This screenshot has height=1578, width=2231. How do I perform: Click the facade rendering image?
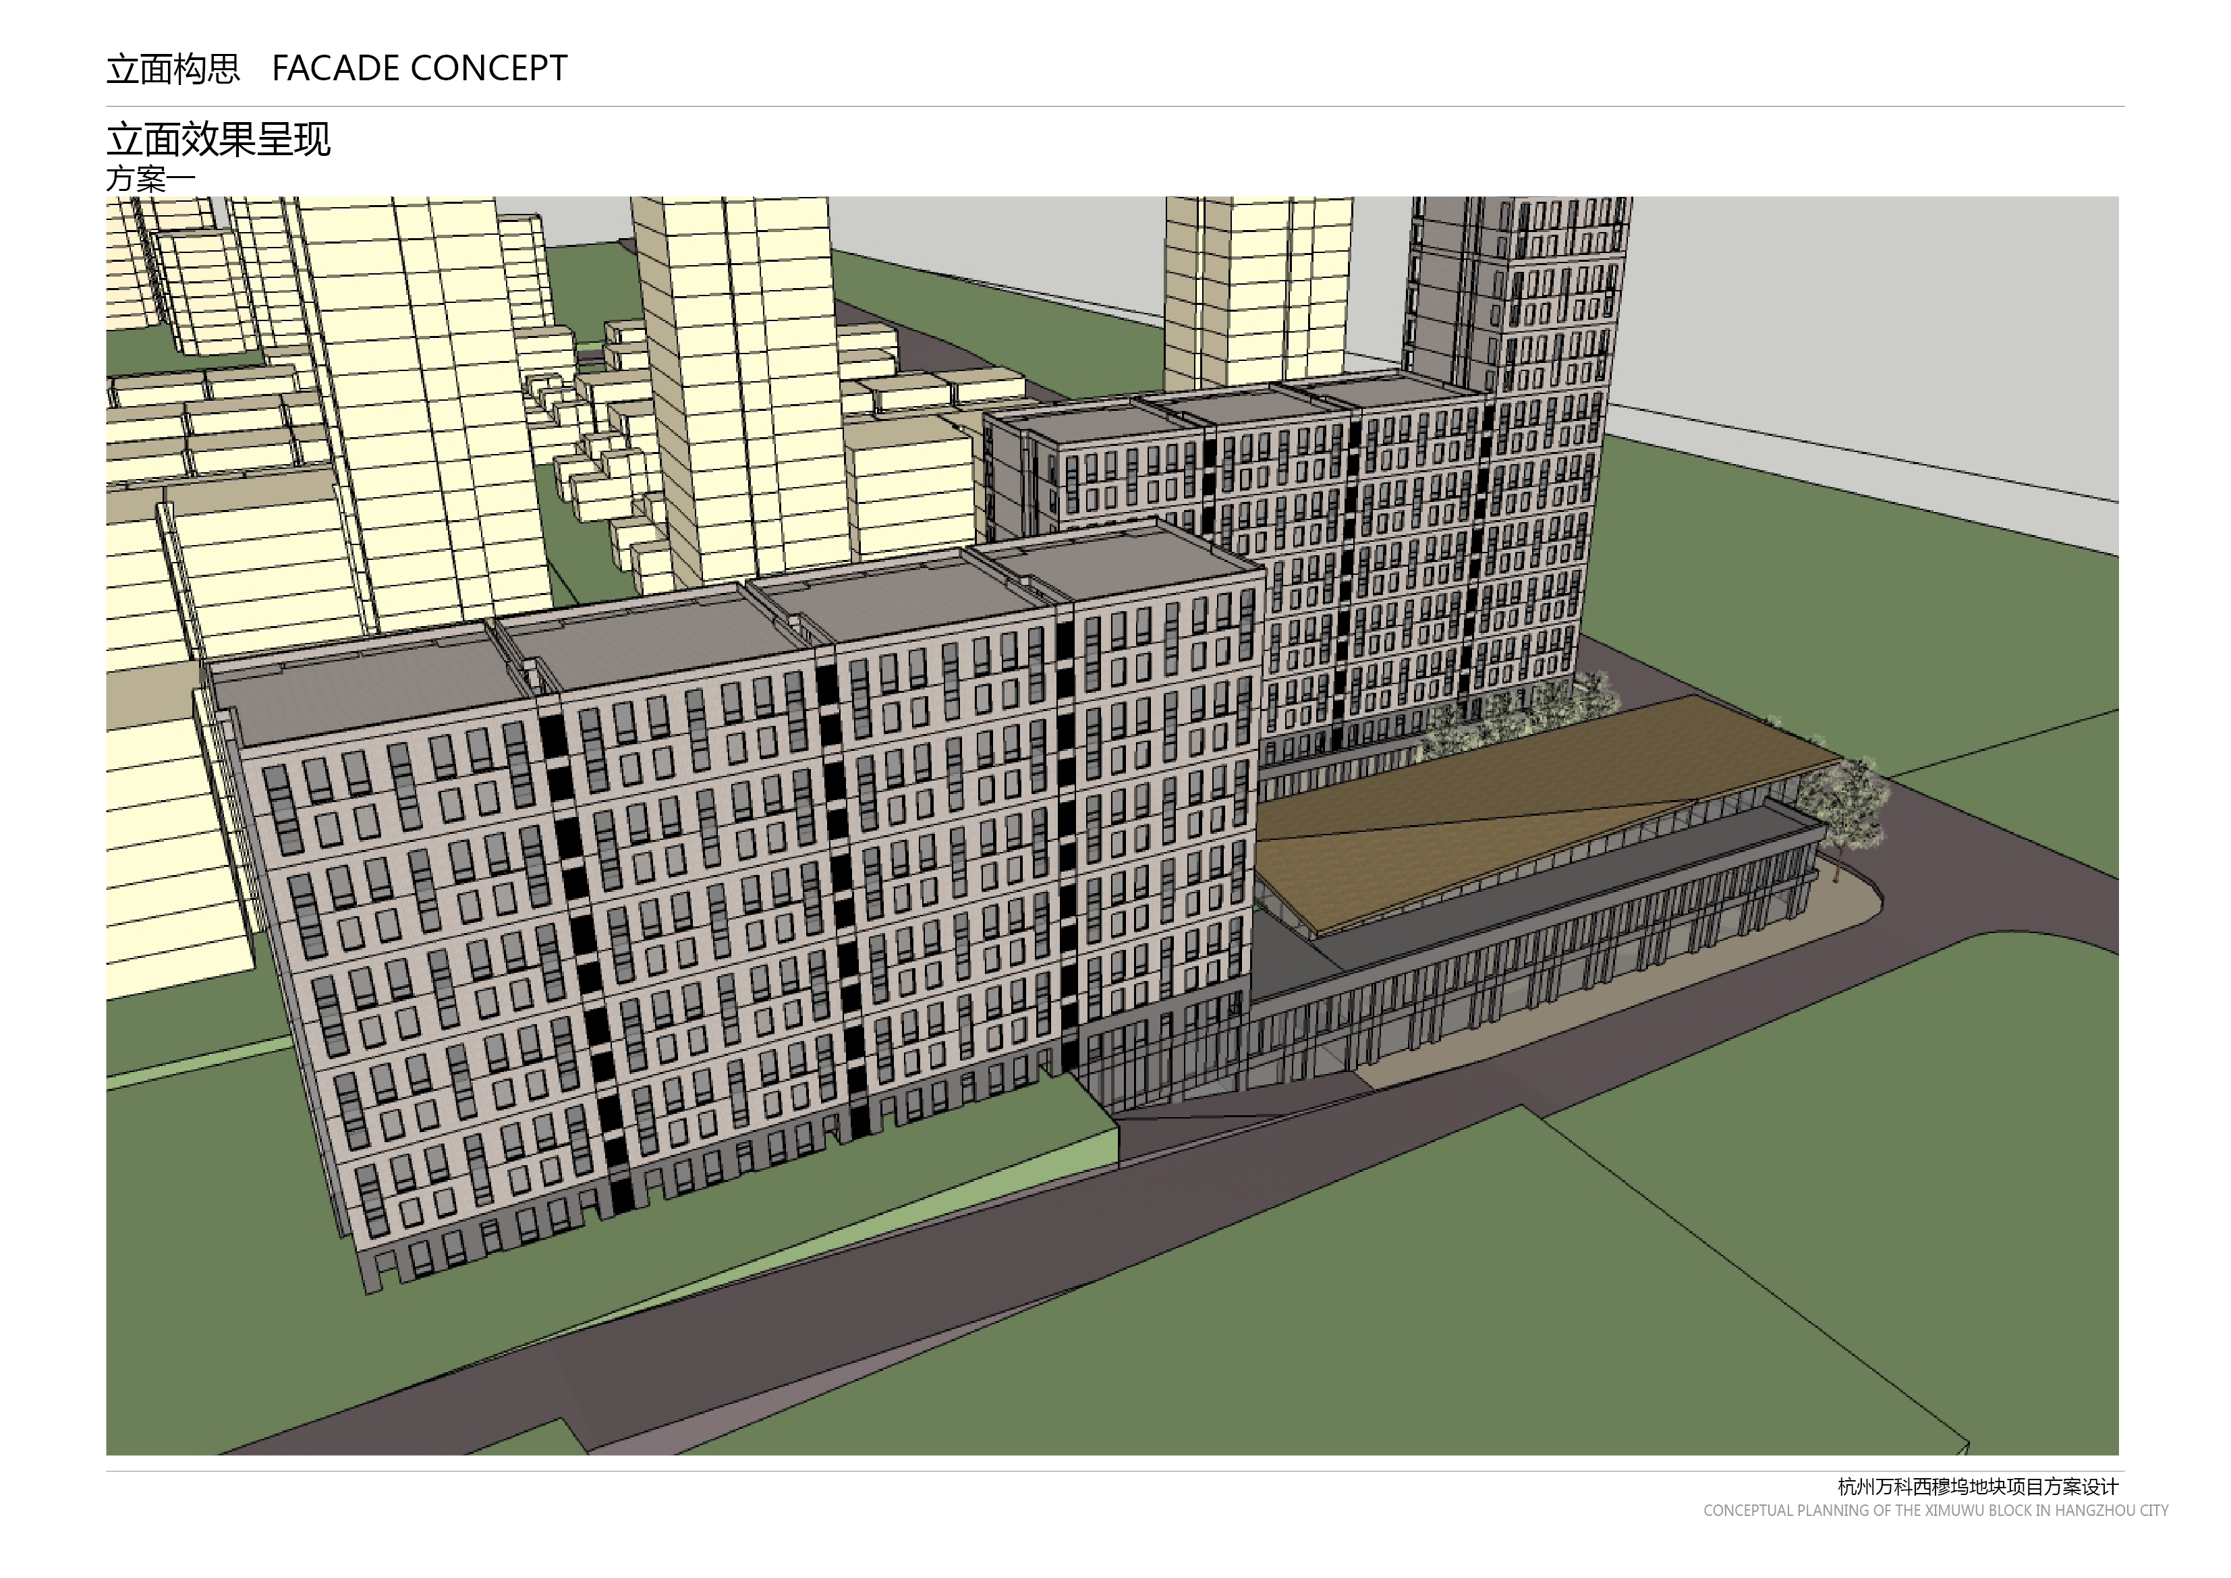tap(1112, 826)
